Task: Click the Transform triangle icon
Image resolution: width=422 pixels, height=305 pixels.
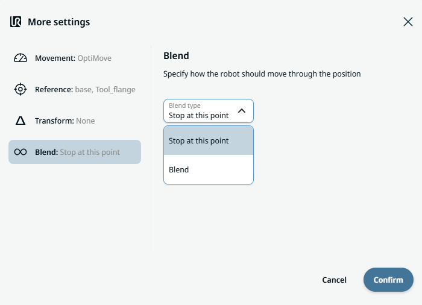Action: pos(20,121)
